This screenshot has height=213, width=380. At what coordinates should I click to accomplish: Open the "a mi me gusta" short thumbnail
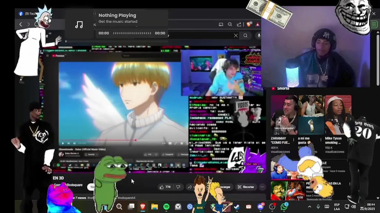pyautogui.click(x=311, y=115)
